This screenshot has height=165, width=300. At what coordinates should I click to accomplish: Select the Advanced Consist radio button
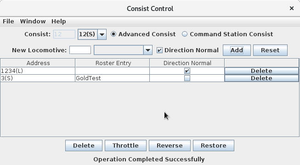pyautogui.click(x=113, y=34)
